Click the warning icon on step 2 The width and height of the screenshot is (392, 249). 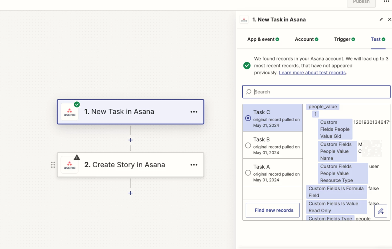(77, 157)
